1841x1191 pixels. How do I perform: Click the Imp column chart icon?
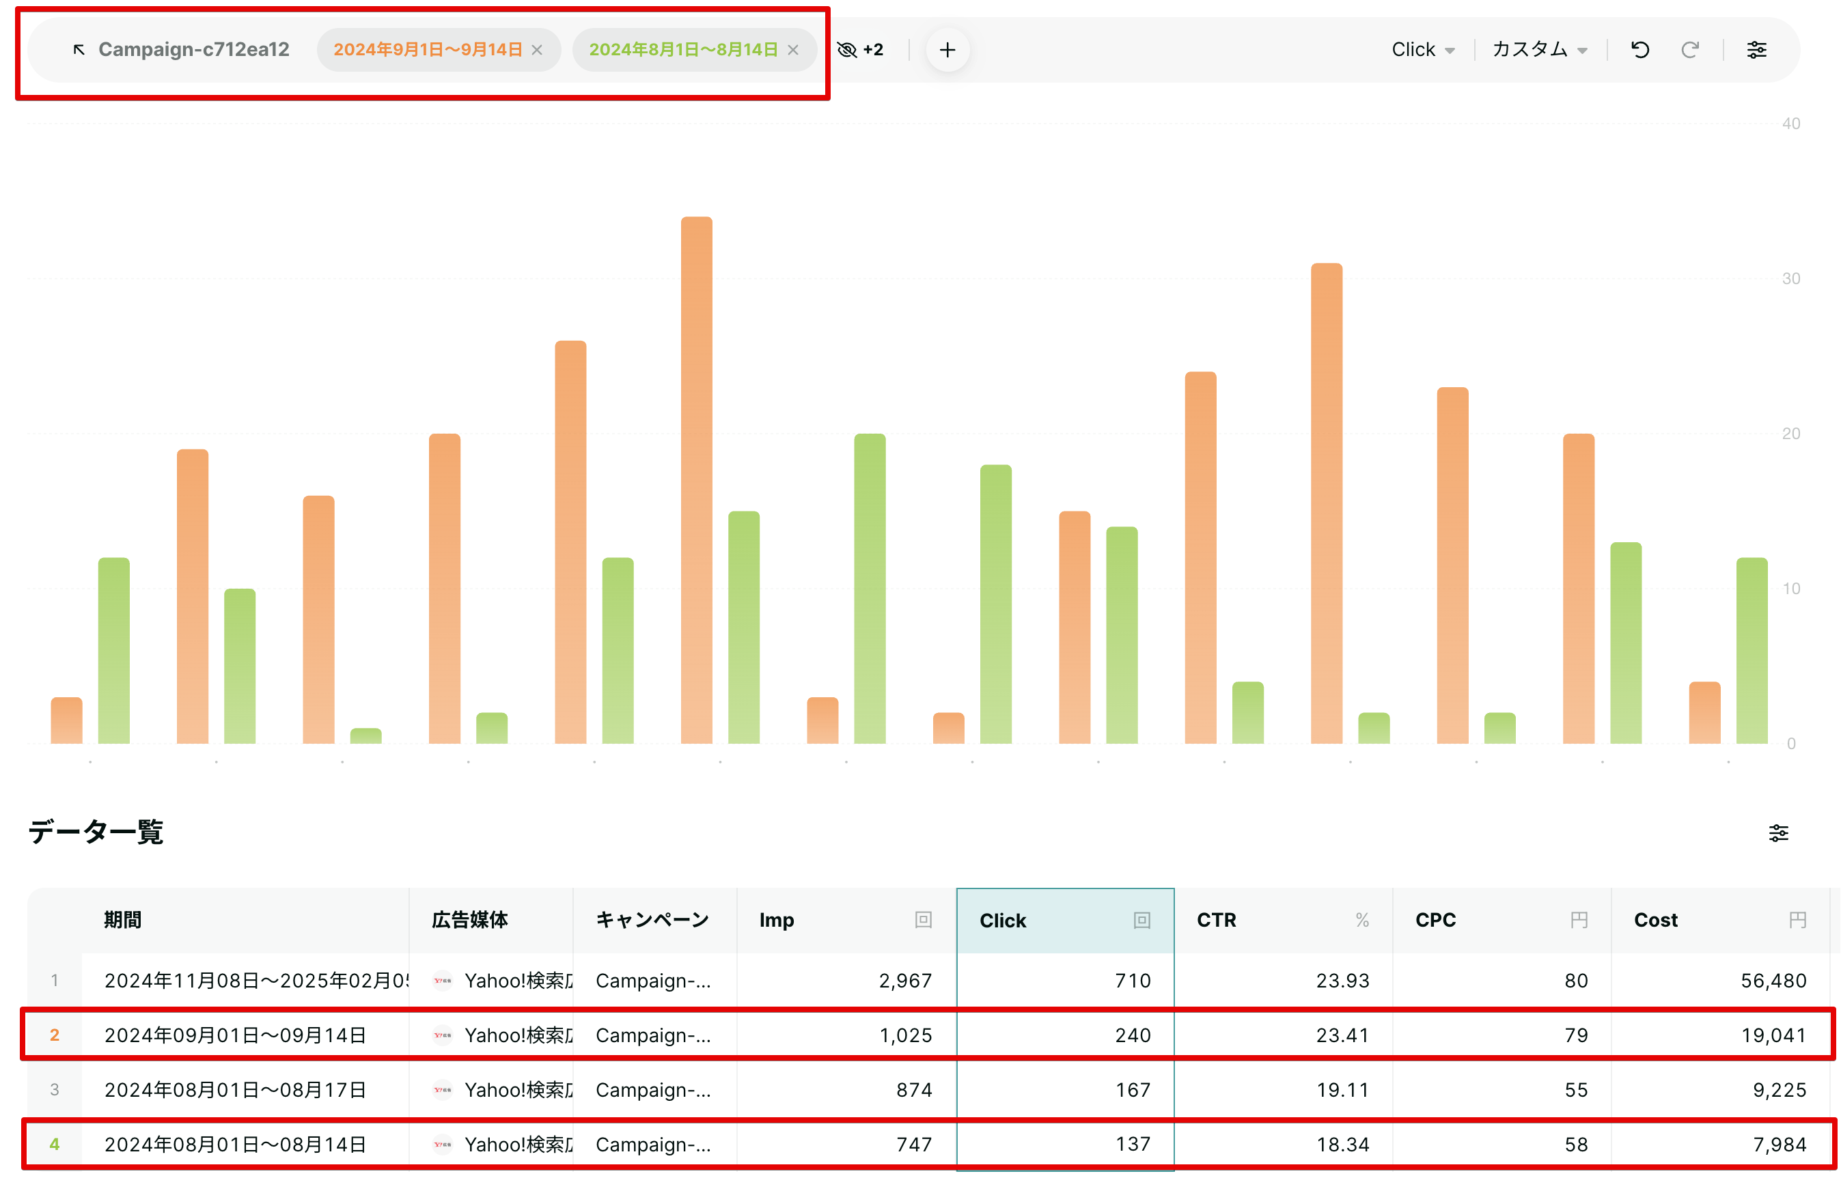(x=923, y=920)
